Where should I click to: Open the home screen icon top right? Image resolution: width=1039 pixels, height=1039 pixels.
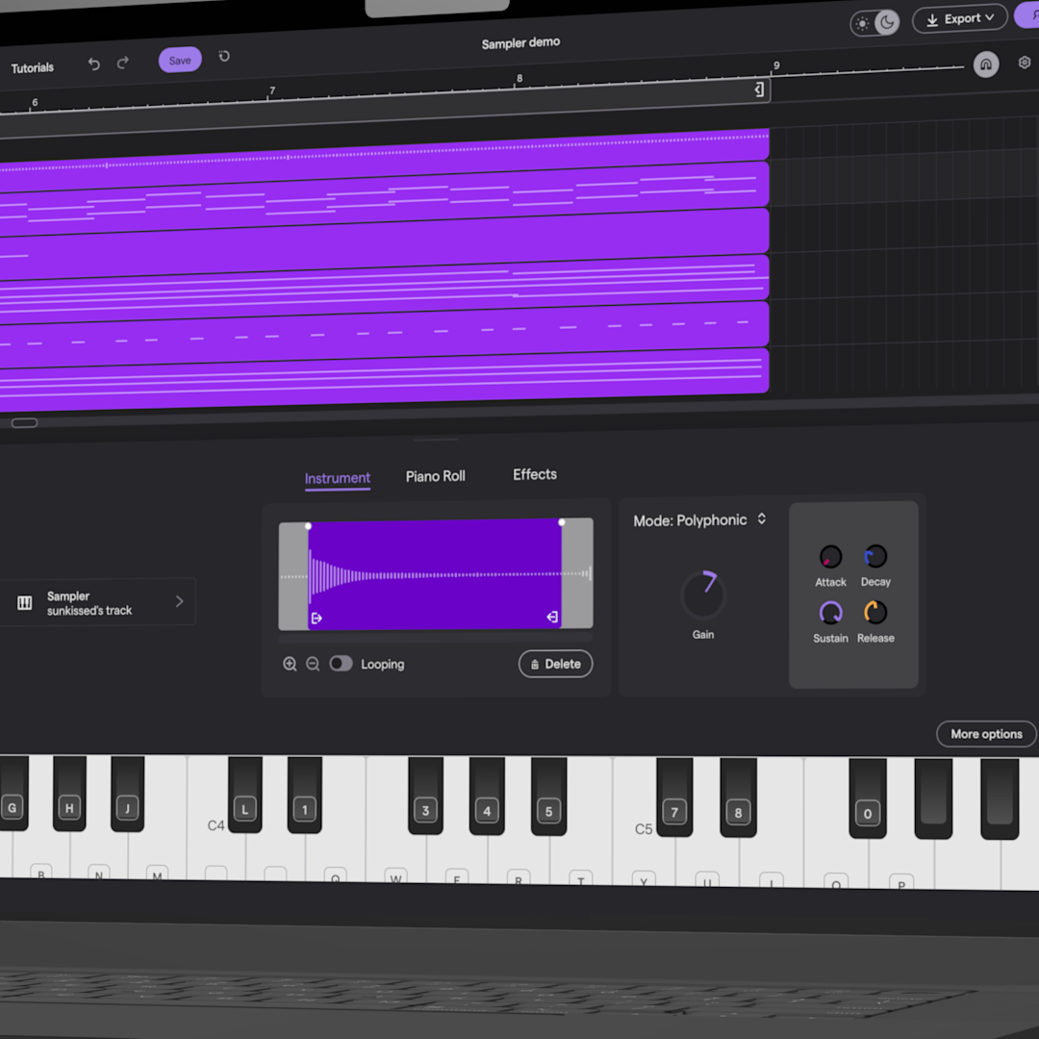(x=985, y=63)
